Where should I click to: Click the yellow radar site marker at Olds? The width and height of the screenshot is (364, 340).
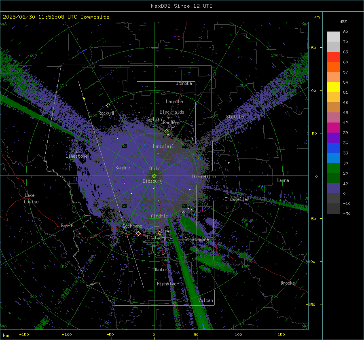tap(154, 176)
